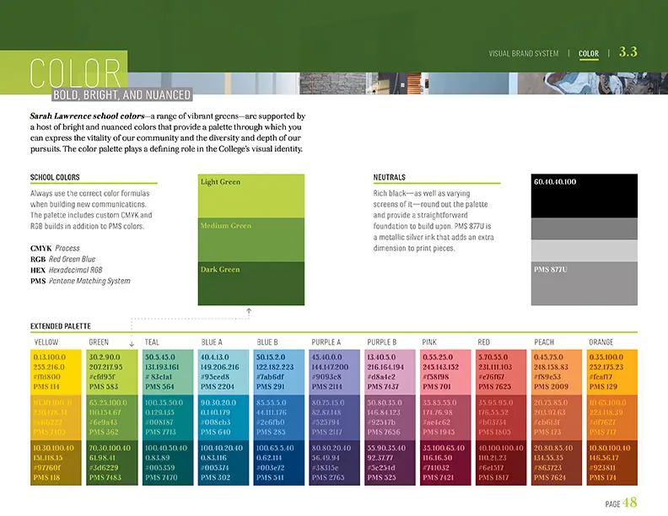Pick the orange PMS 129 swatch
Image resolution: width=668 pixels, height=516 pixels.
[612, 372]
